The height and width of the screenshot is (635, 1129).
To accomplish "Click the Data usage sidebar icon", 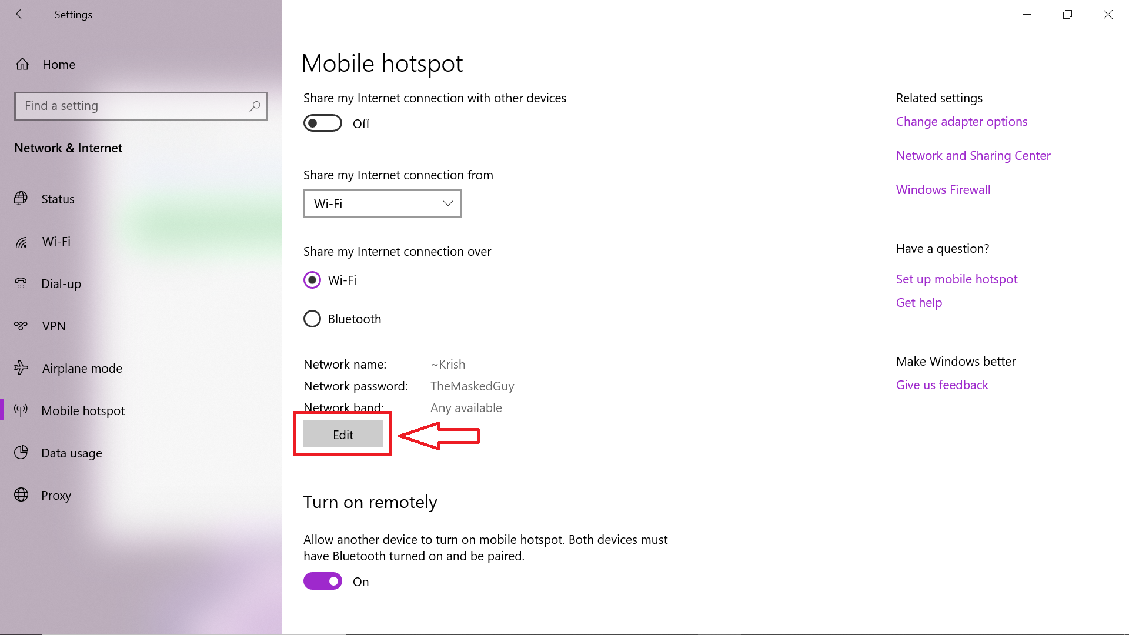I will 22,453.
